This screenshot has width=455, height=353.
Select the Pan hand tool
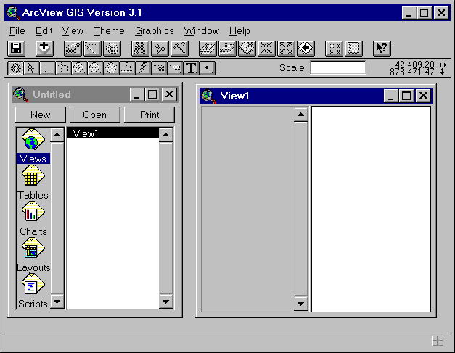click(x=111, y=68)
